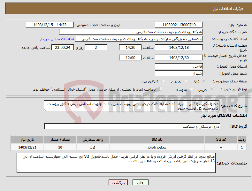Screen dimensions: 252x191
Task: Click the row number cell 1
Action: pyautogui.click(x=242, y=147)
